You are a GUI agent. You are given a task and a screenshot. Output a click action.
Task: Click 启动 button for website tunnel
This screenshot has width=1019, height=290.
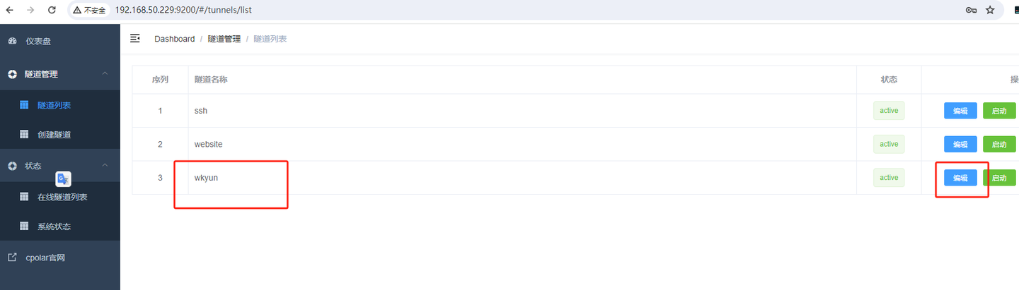998,145
